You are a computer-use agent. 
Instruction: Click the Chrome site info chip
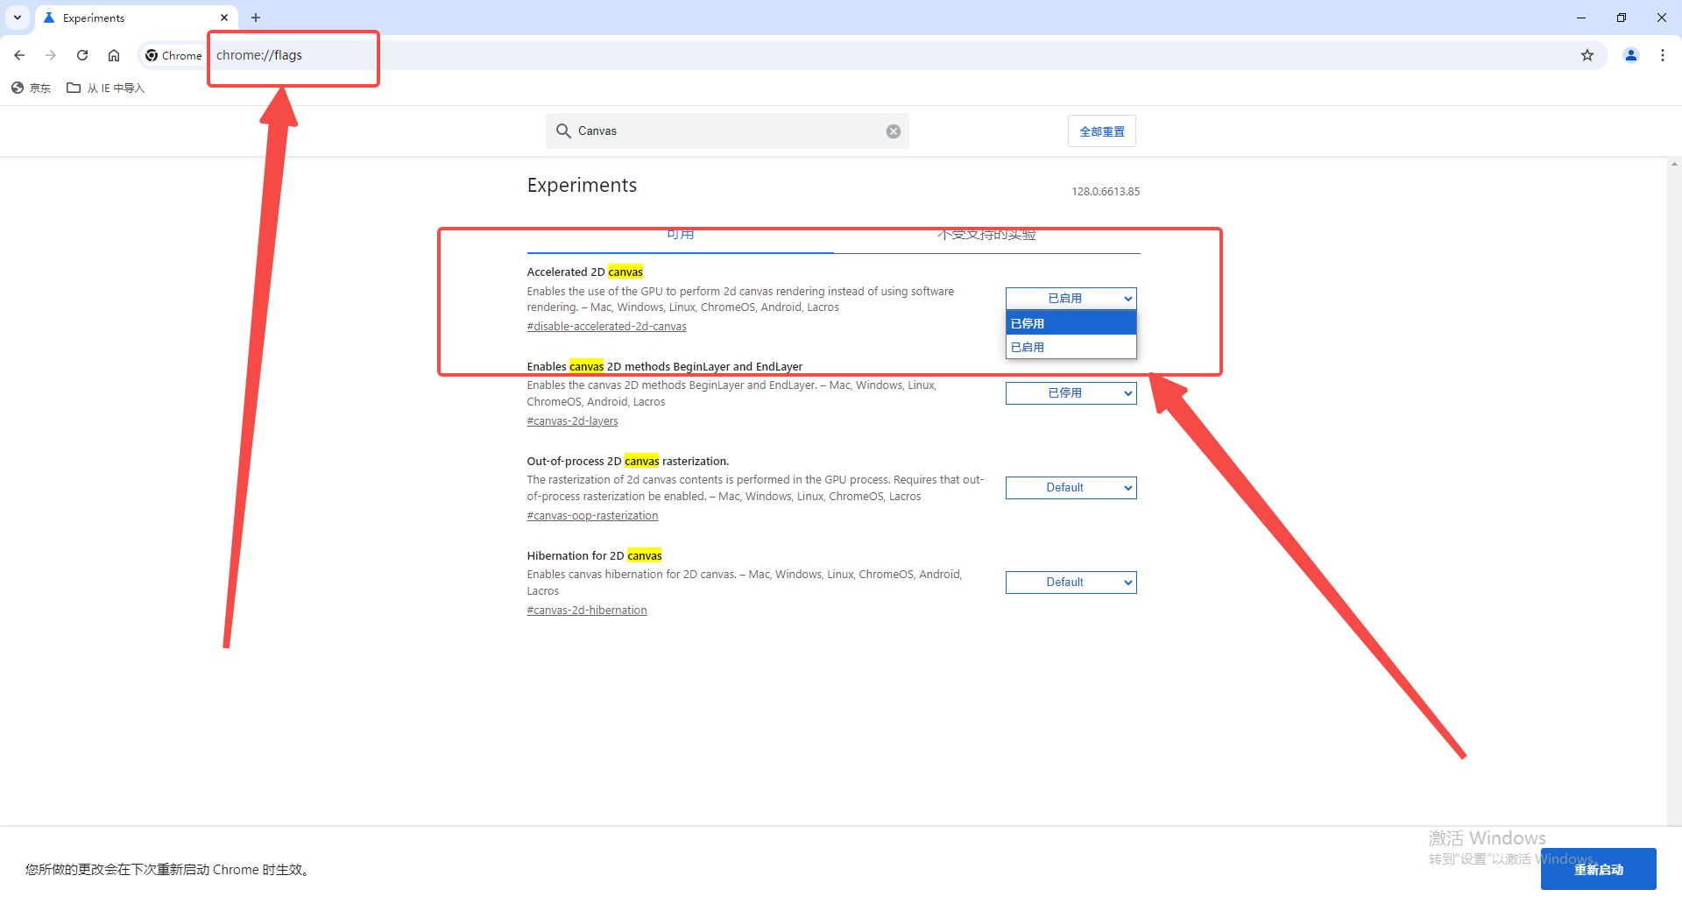pyautogui.click(x=173, y=55)
